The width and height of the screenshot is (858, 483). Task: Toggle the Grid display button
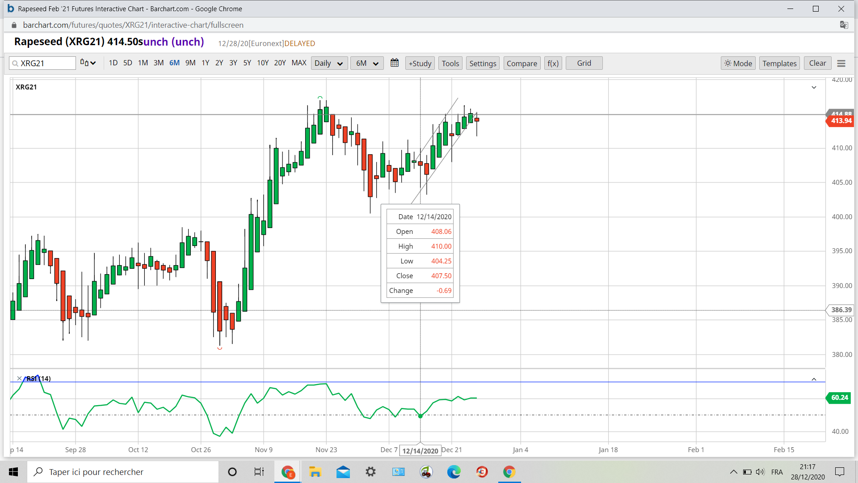584,63
